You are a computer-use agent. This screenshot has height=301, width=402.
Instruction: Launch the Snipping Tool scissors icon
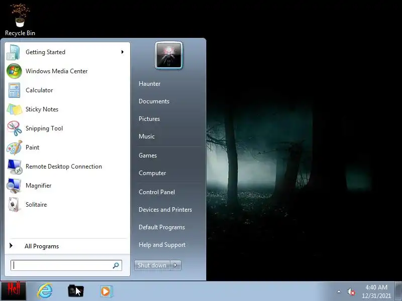point(15,128)
